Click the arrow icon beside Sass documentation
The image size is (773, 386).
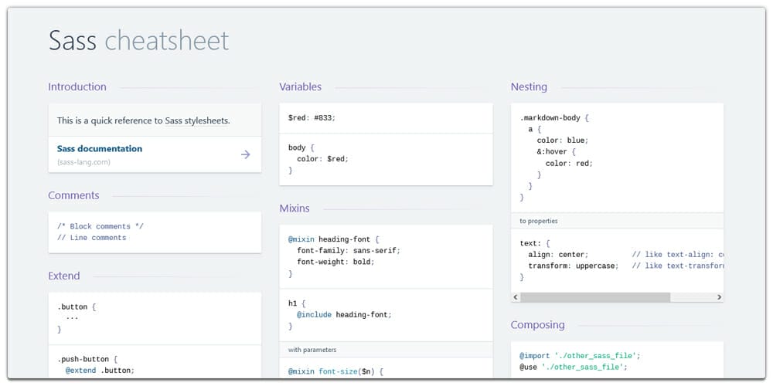246,154
